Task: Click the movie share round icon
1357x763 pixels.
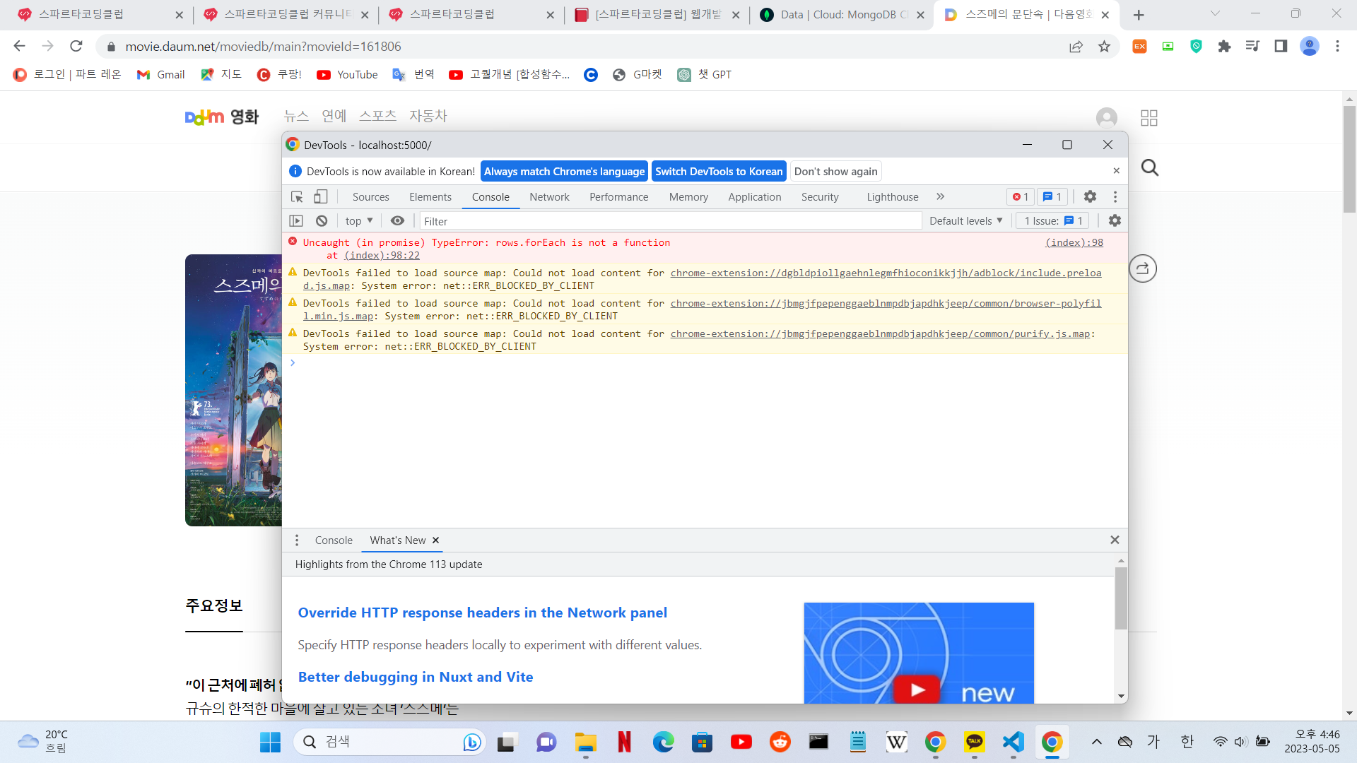Action: 1143,268
